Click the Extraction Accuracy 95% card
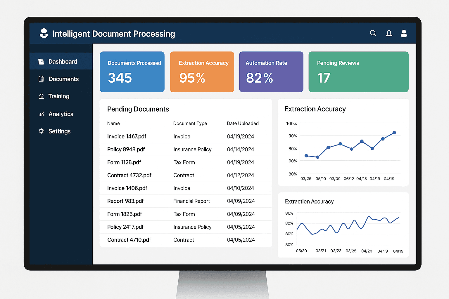 click(x=202, y=72)
